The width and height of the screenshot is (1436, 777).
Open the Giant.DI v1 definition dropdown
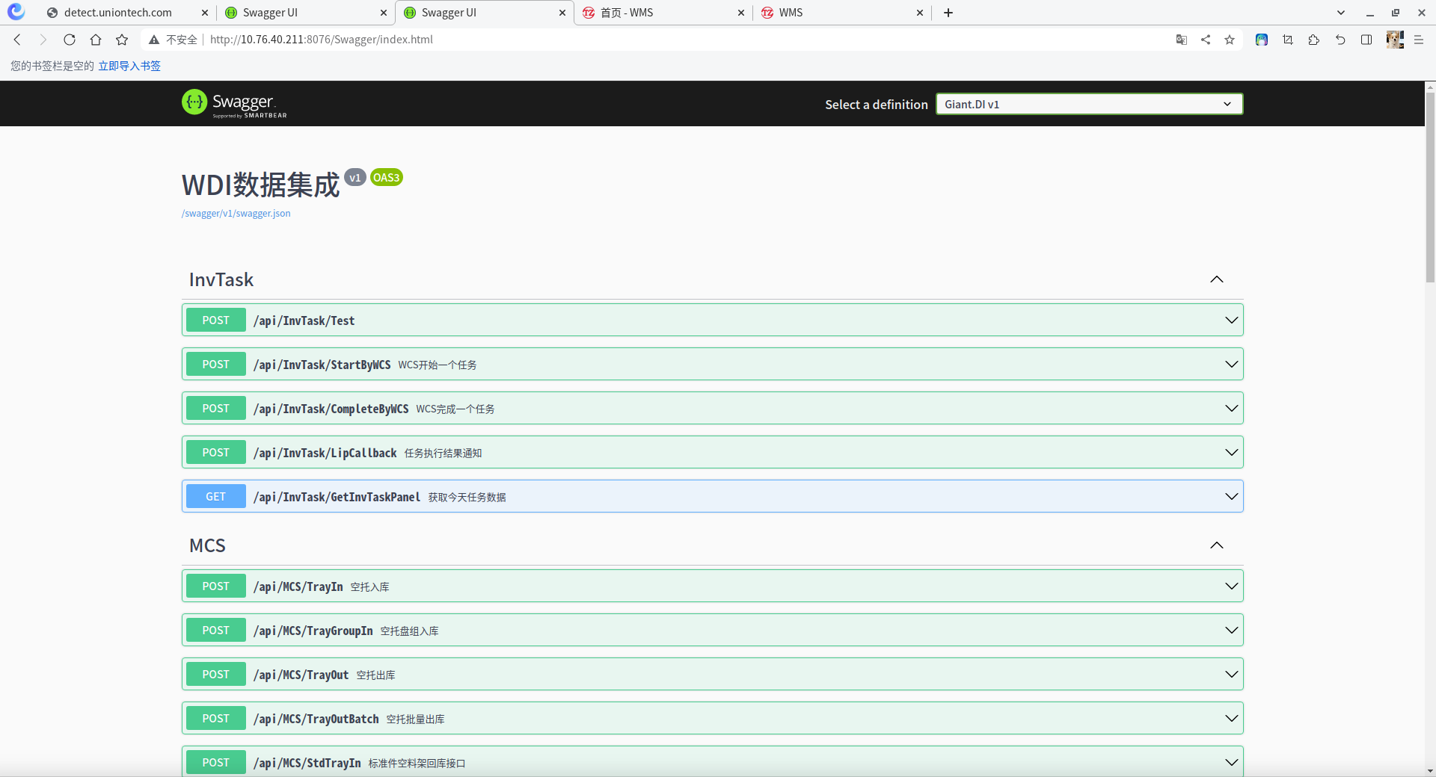point(1089,104)
